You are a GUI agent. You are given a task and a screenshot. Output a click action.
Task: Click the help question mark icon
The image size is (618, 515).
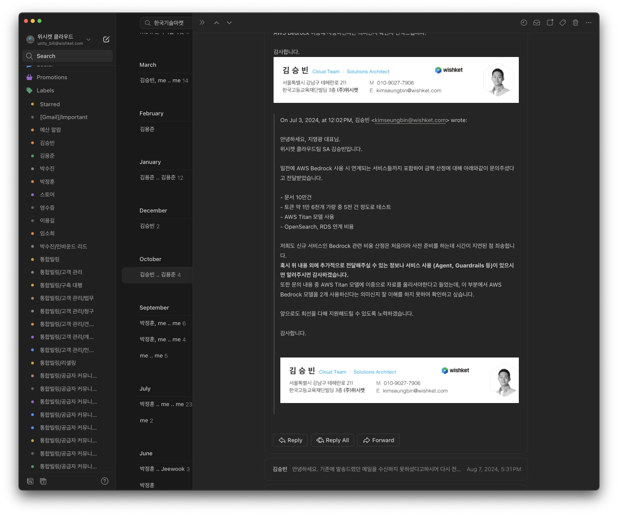tap(105, 481)
